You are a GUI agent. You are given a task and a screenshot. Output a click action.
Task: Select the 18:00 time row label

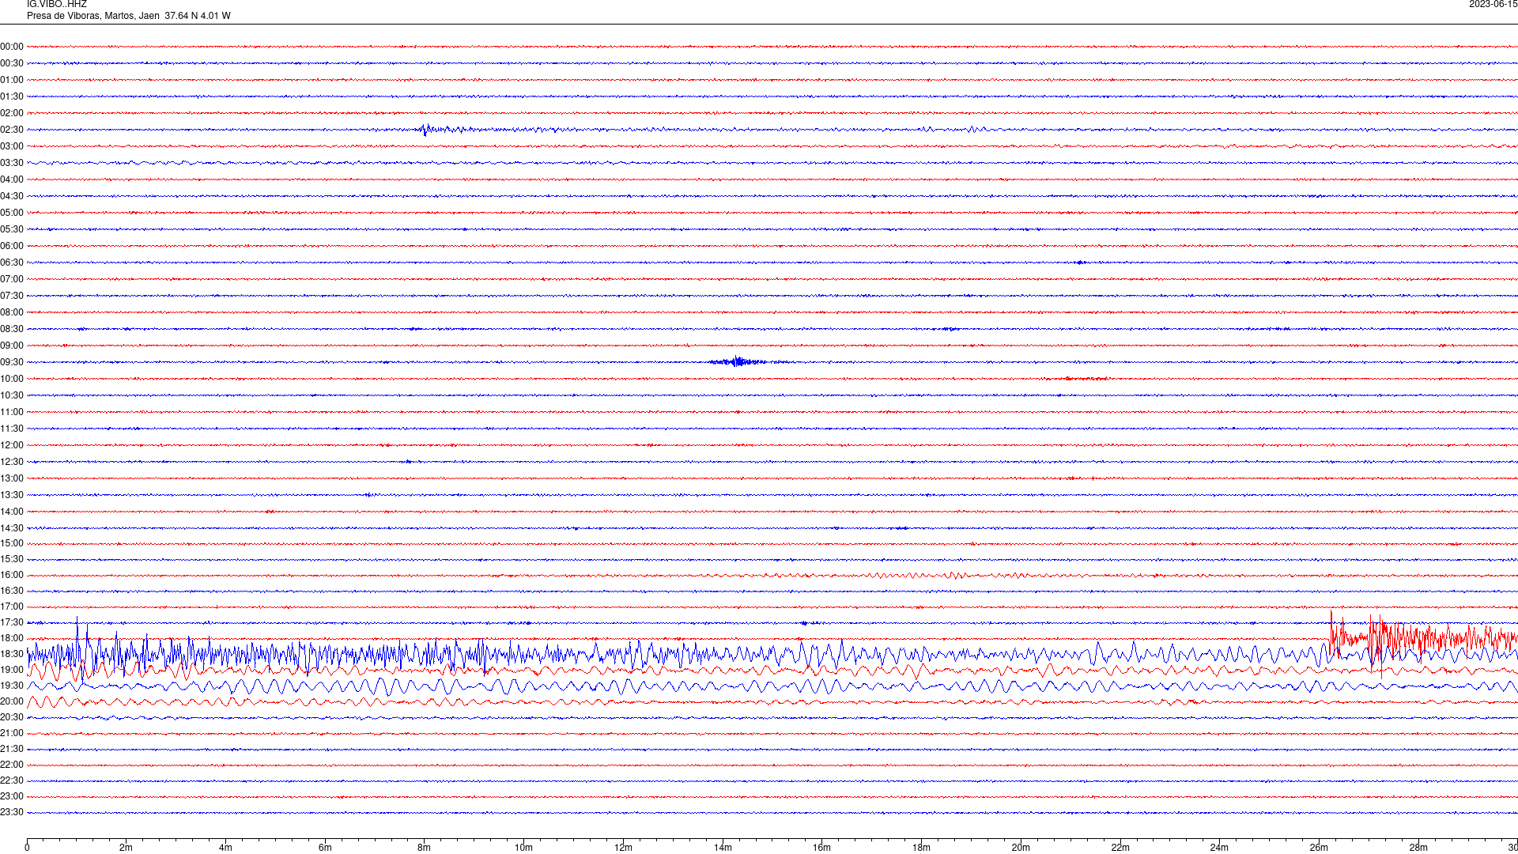pos(12,638)
